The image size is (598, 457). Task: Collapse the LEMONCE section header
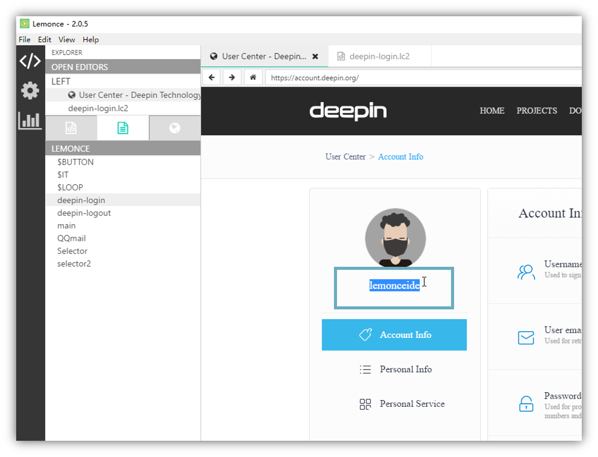123,148
